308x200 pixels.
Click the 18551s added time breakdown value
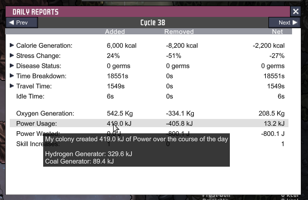pyautogui.click(x=117, y=76)
